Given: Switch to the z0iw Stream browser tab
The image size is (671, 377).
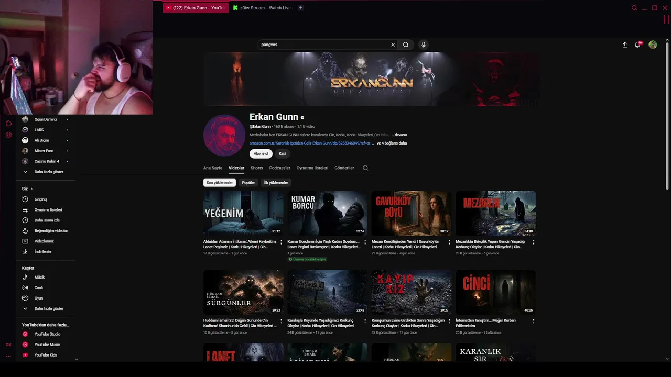Looking at the screenshot, I should (262, 8).
